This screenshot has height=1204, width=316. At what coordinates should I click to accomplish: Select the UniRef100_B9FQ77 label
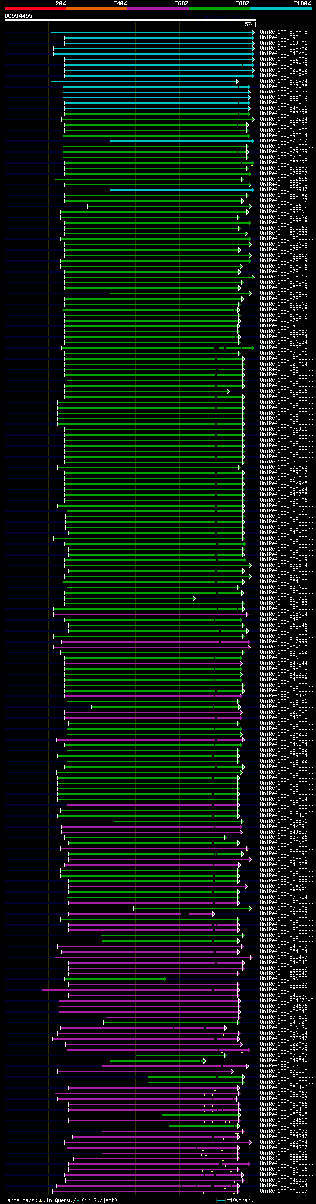[x=283, y=92]
